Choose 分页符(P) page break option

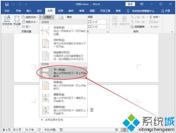[x=63, y=31]
